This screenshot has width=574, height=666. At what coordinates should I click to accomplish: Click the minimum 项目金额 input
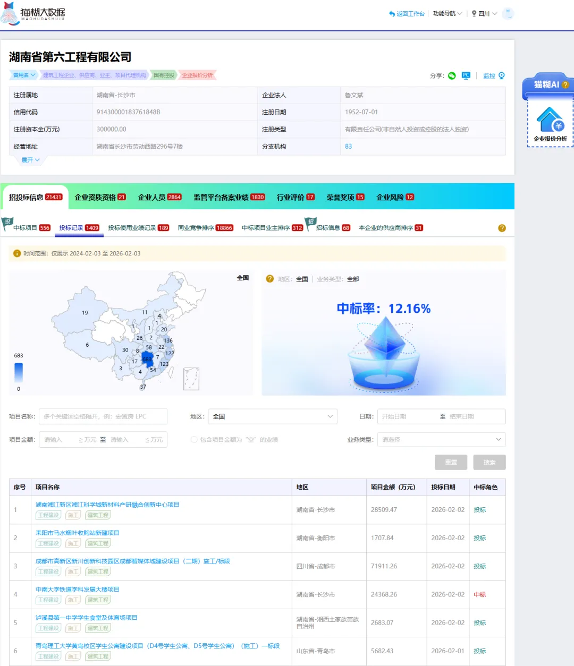pyautogui.click(x=61, y=440)
